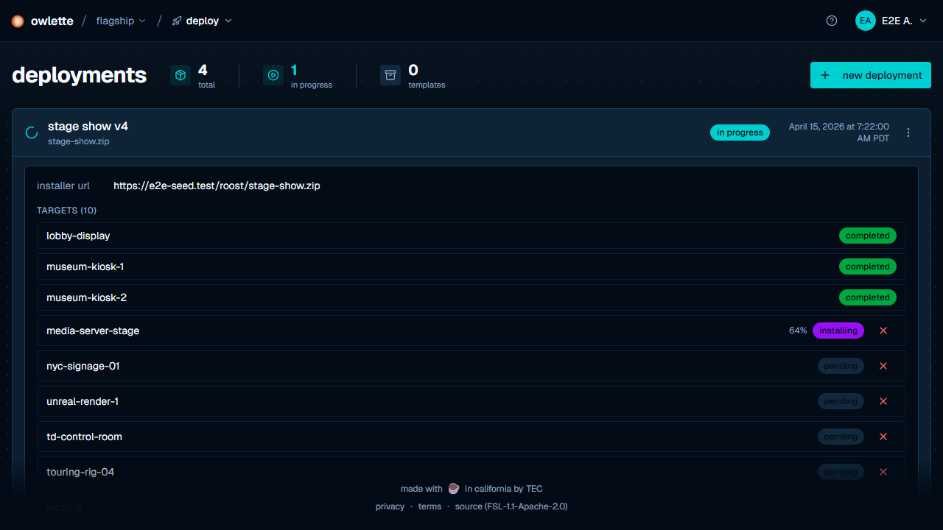Expand the flagship site dropdown
Screen dimensions: 943x530
click(121, 21)
